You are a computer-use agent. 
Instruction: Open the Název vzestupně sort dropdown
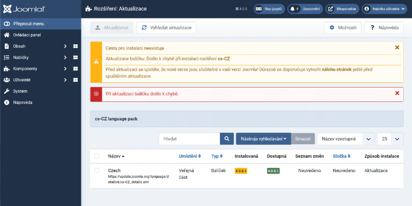pos(346,139)
